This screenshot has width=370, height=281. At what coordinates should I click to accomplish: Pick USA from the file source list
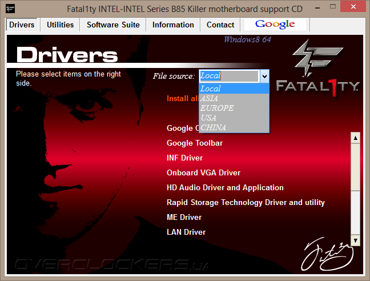234,118
